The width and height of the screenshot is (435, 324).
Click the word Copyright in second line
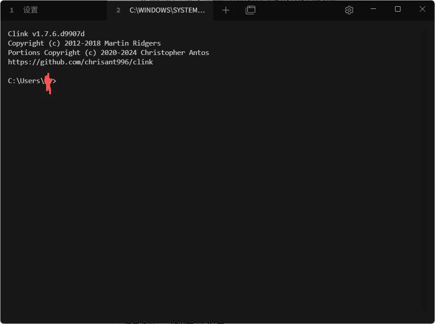tap(26, 43)
